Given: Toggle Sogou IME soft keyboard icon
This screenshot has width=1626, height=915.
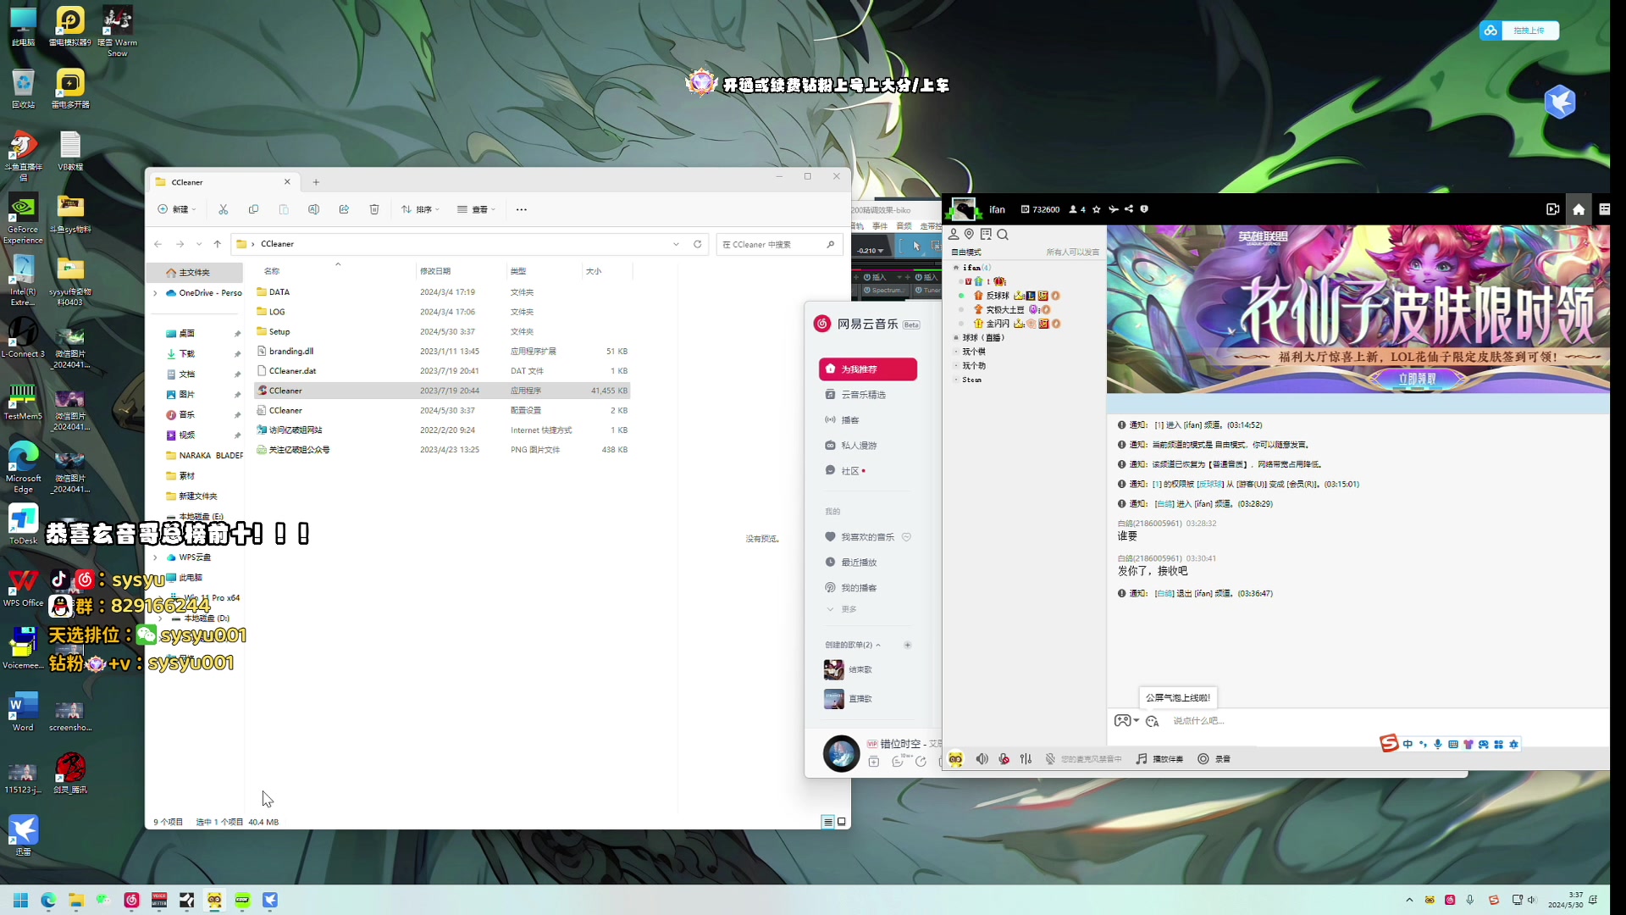Looking at the screenshot, I should tap(1453, 745).
